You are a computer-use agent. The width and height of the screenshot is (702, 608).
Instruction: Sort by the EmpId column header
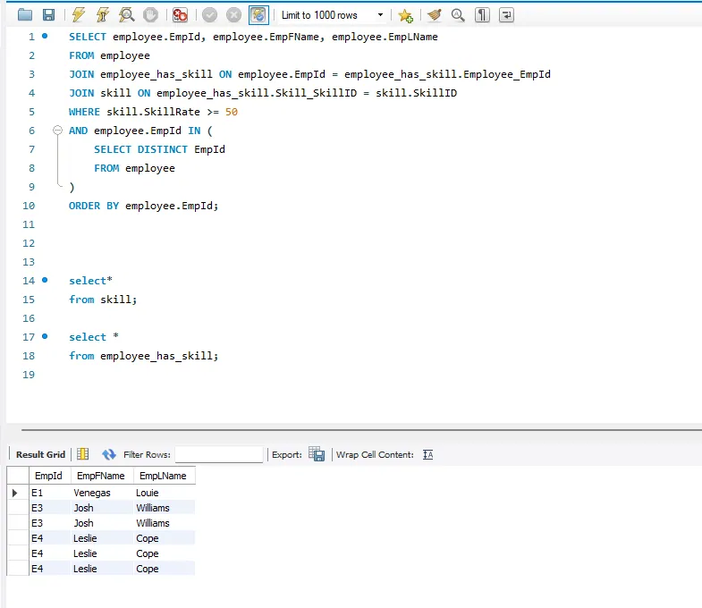(50, 476)
